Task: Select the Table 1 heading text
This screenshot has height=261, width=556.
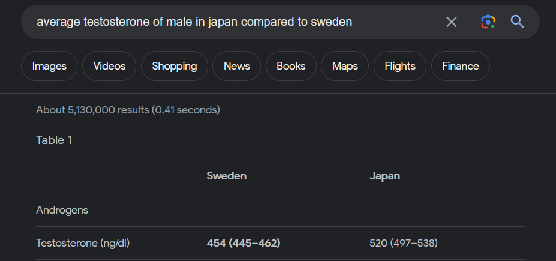Action: 54,140
